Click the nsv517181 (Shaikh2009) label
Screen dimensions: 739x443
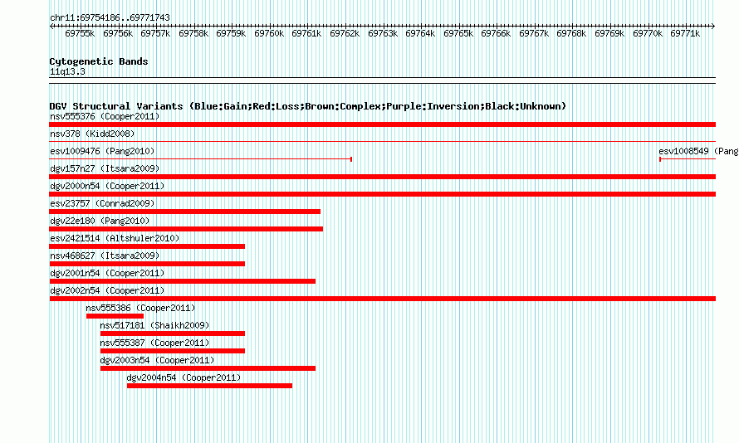(x=154, y=325)
